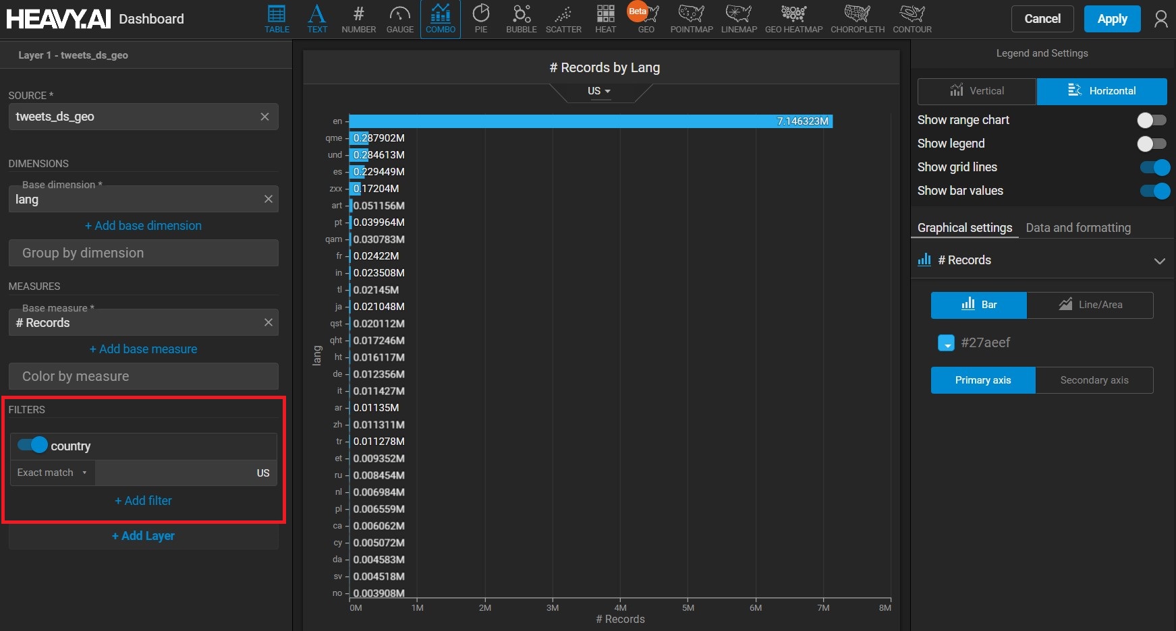
Task: Enable the Show range chart toggle
Action: 1151,120
